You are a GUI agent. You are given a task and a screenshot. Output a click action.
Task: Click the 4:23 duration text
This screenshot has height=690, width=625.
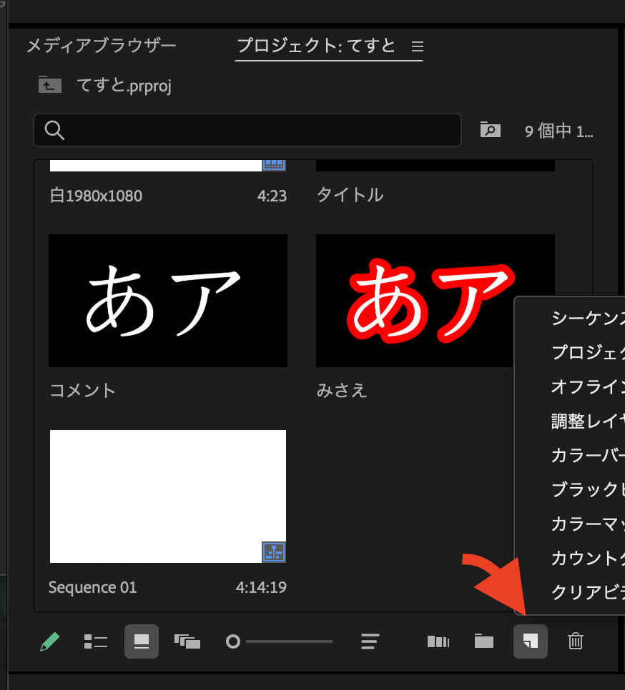(272, 196)
